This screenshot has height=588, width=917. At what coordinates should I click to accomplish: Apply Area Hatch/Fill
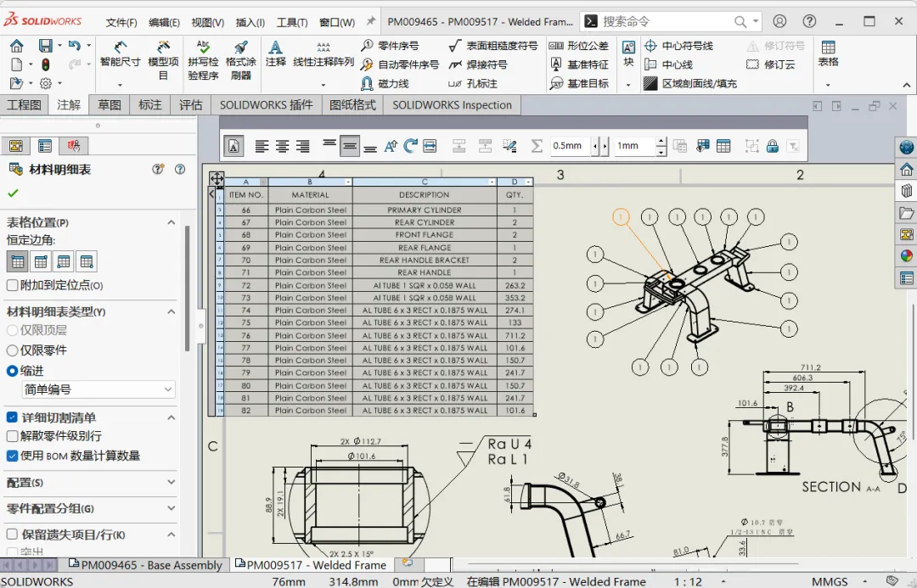[x=690, y=84]
